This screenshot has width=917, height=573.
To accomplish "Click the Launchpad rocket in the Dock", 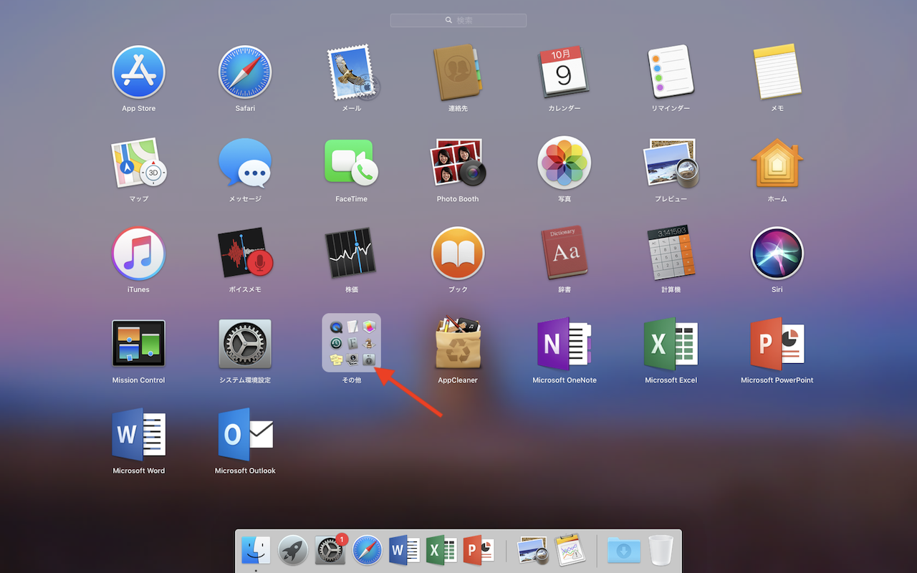I will coord(293,550).
